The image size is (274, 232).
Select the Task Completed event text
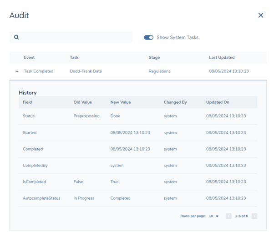click(39, 71)
